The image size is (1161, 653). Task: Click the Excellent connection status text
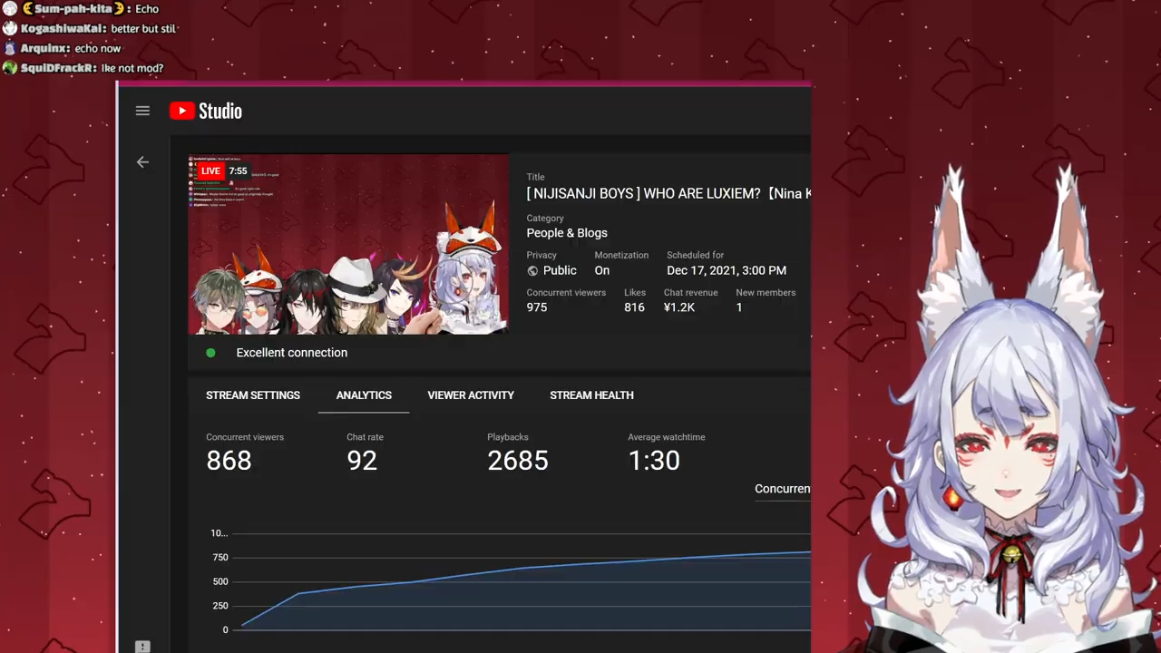(x=292, y=353)
